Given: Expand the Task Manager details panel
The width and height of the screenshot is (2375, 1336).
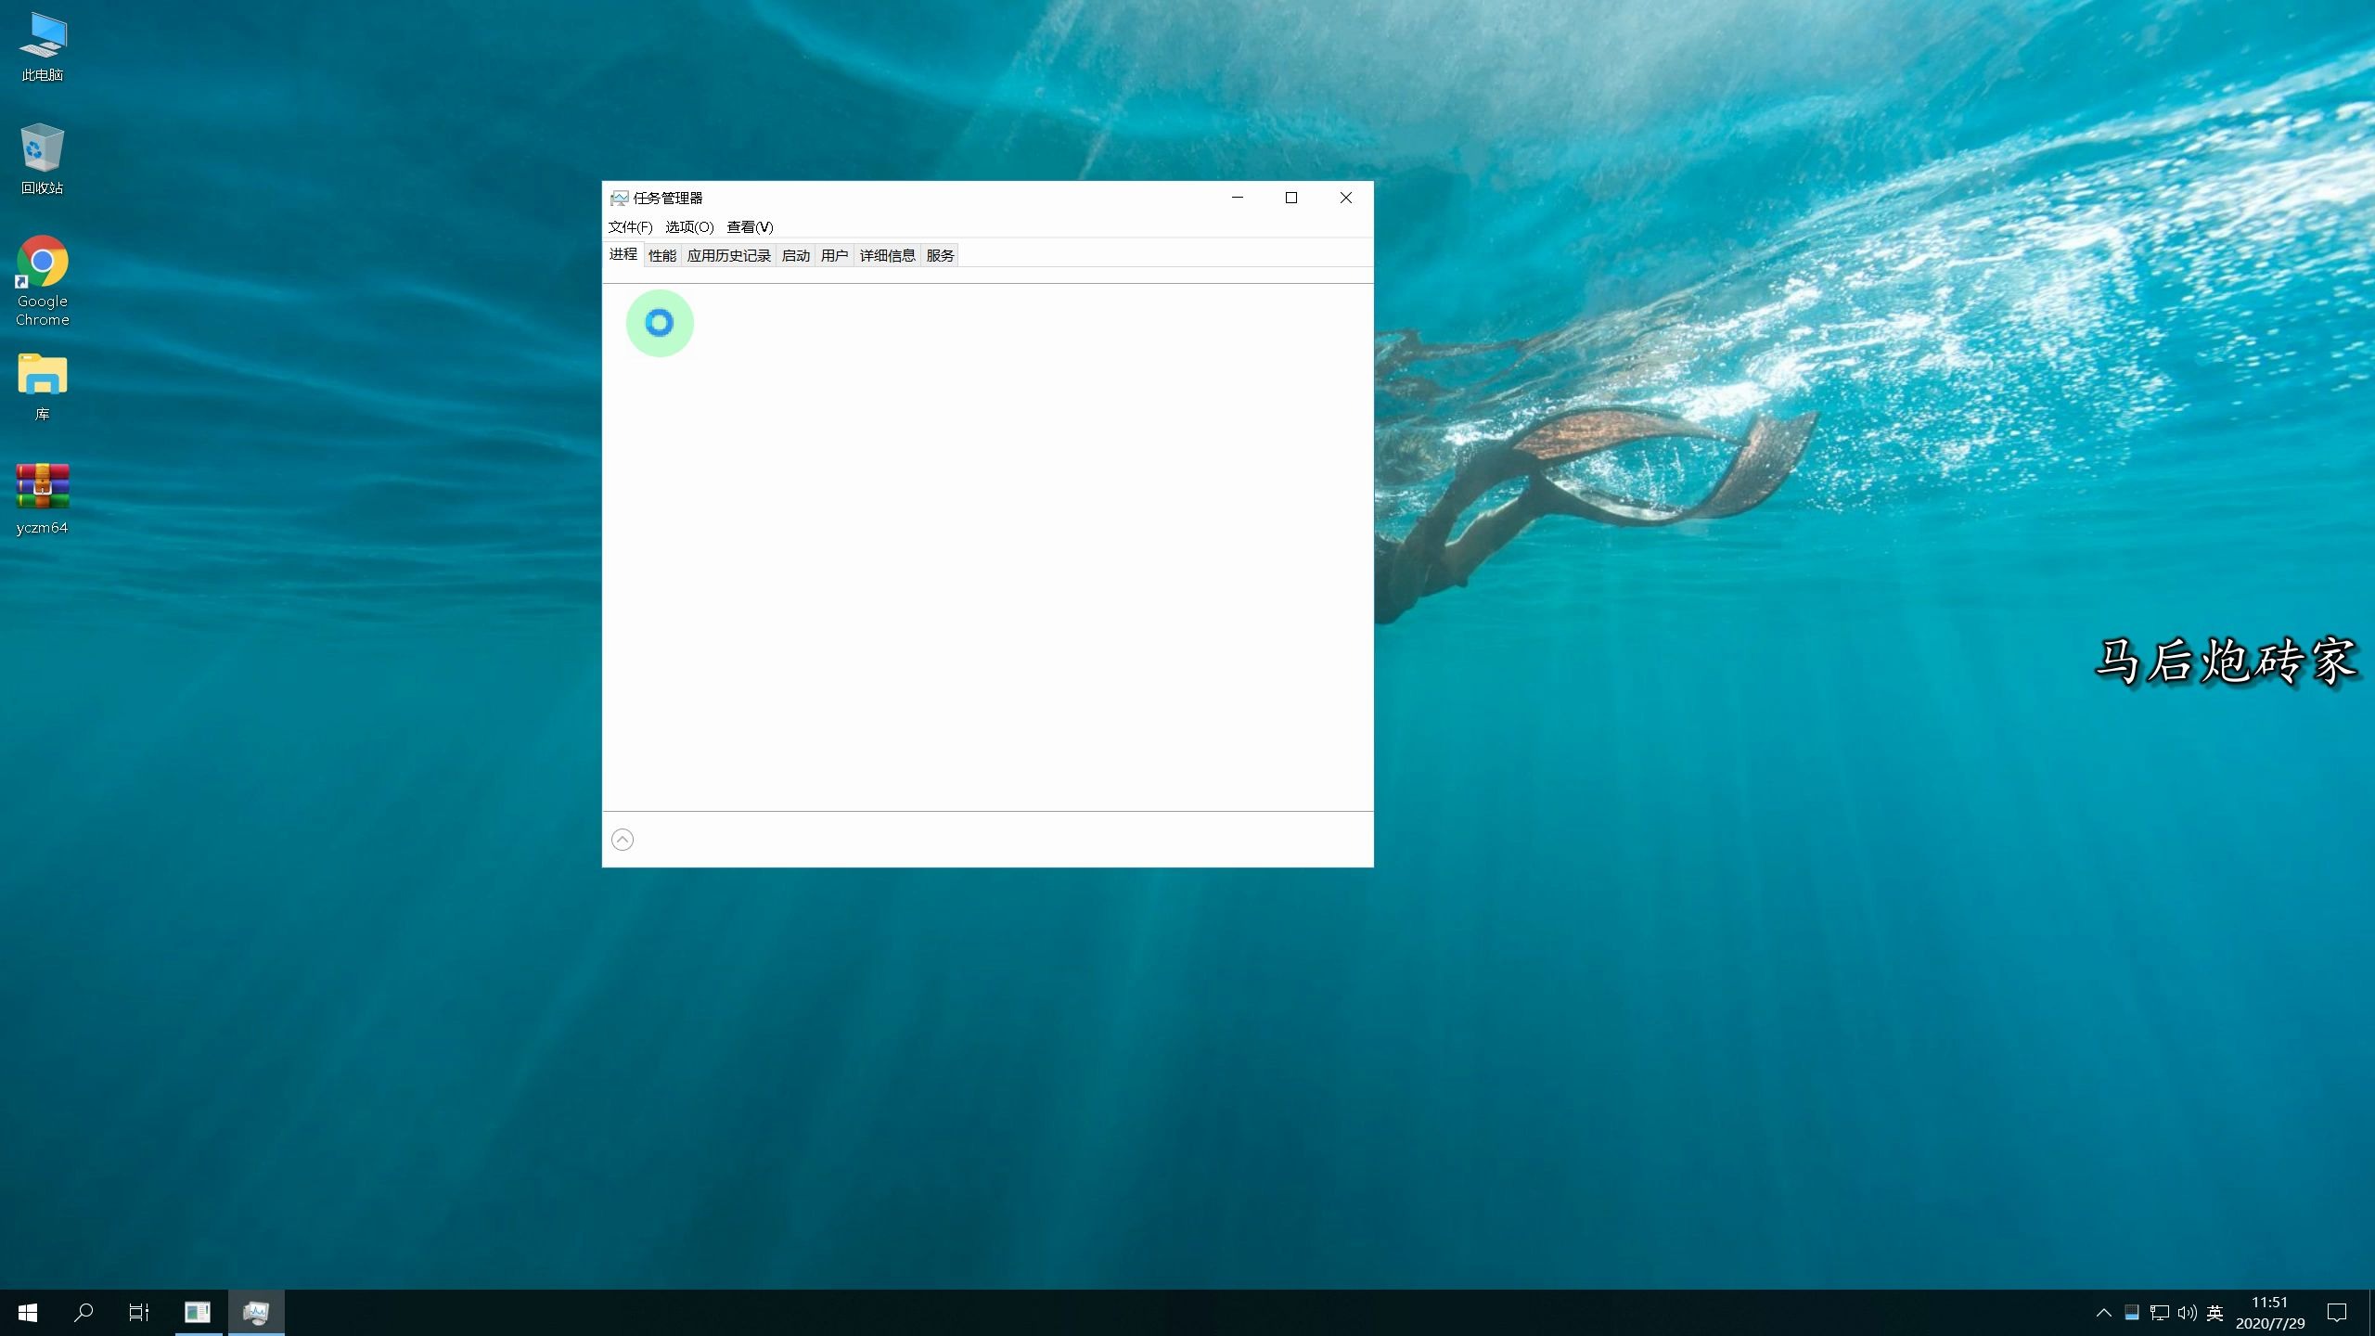Looking at the screenshot, I should click(622, 839).
